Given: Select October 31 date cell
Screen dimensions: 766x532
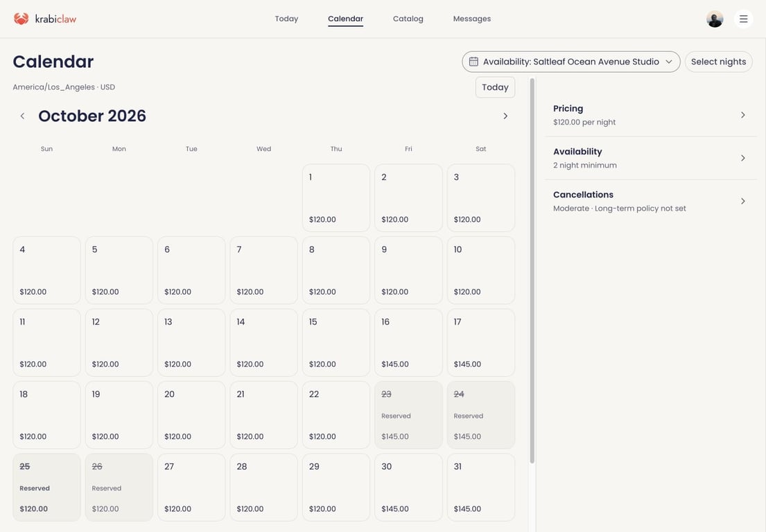Looking at the screenshot, I should coord(480,487).
